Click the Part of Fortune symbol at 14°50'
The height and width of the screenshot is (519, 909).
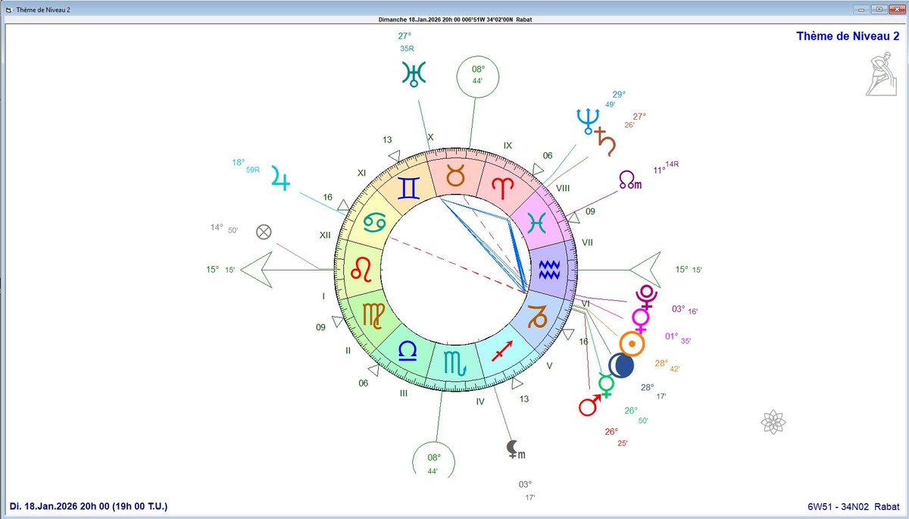click(x=264, y=233)
